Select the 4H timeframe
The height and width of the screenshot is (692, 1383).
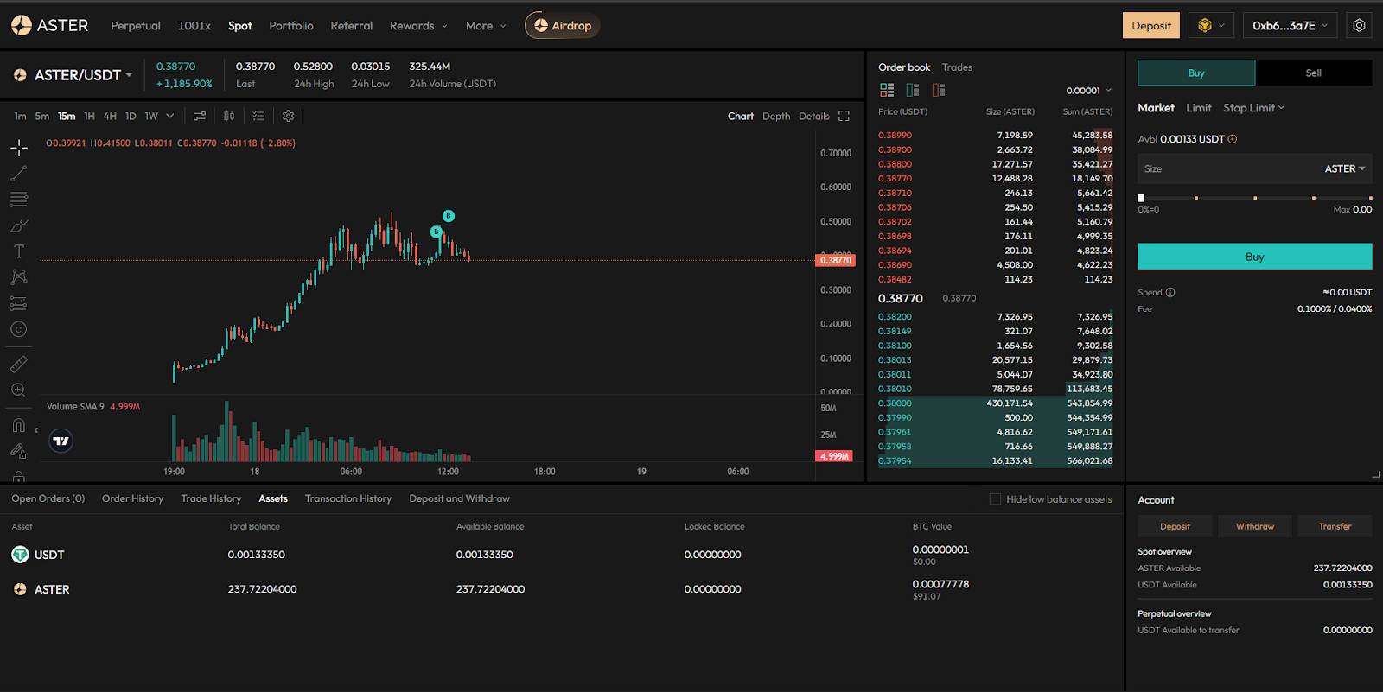click(110, 116)
